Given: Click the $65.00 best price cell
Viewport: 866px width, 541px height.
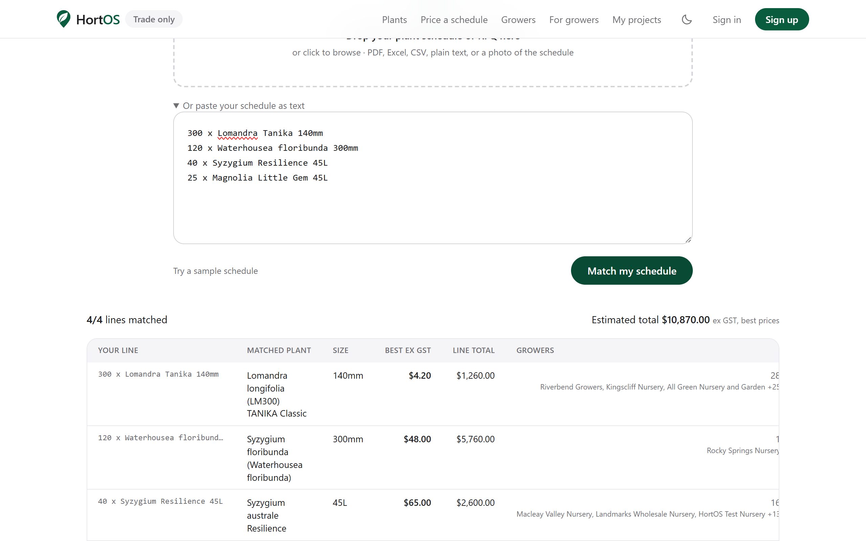Looking at the screenshot, I should 417,503.
